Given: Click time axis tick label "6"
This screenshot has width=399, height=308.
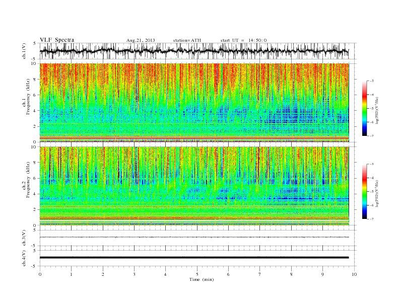Looking at the screenshot, I should [x=229, y=274].
